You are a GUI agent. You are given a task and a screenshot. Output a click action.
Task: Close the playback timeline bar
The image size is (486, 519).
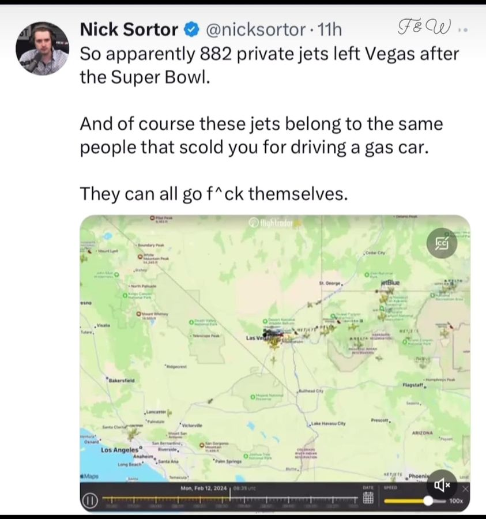point(465,489)
